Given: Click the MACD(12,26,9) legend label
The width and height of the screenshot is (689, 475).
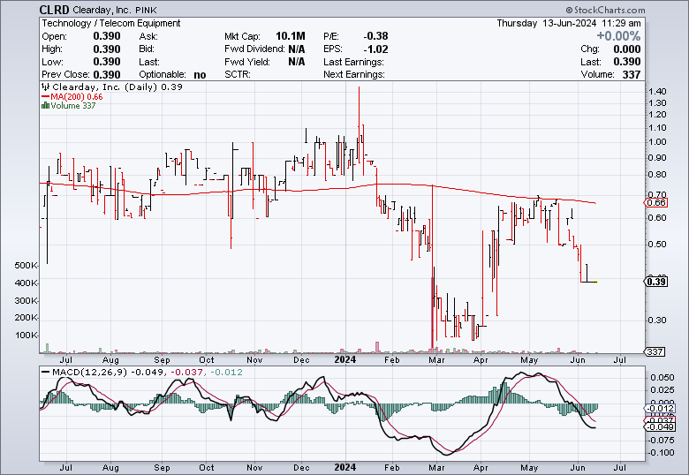Looking at the screenshot, I should (x=89, y=372).
